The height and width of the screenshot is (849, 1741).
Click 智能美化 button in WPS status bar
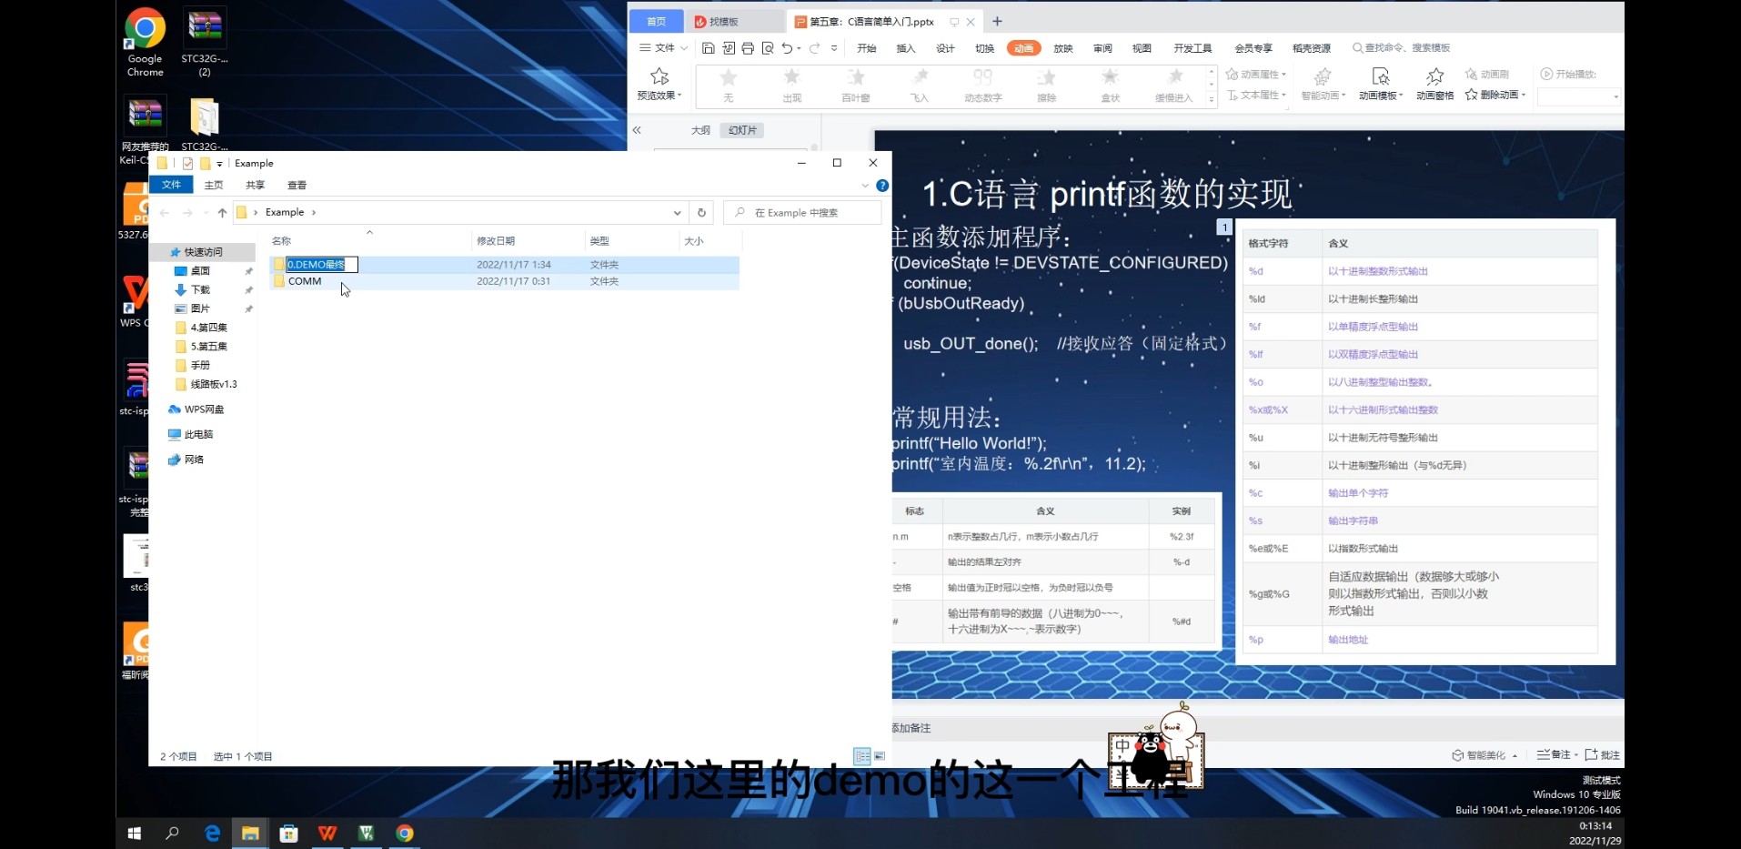(x=1484, y=755)
